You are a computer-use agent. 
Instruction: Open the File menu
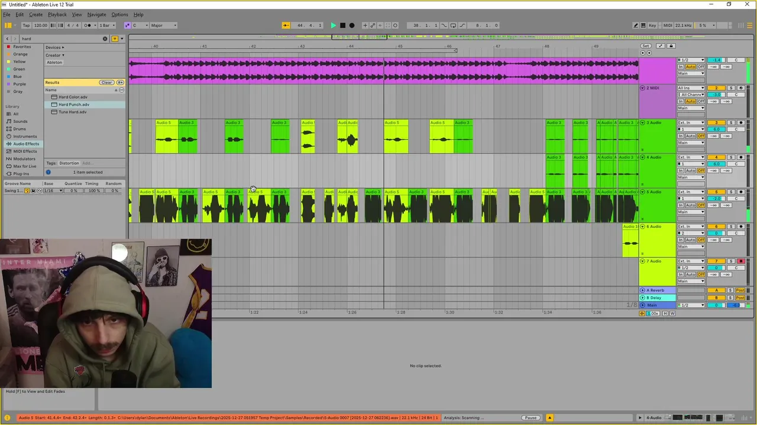pyautogui.click(x=7, y=14)
